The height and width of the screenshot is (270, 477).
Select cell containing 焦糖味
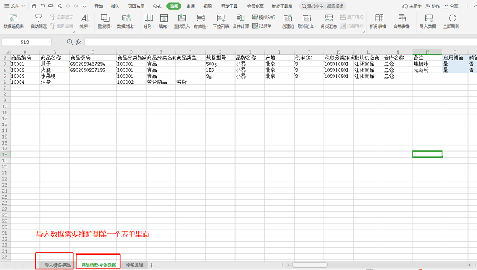[x=428, y=64]
